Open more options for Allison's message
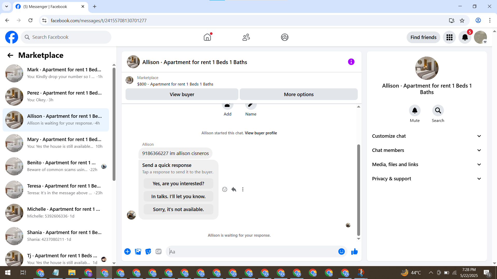This screenshot has width=497, height=279. point(243,189)
